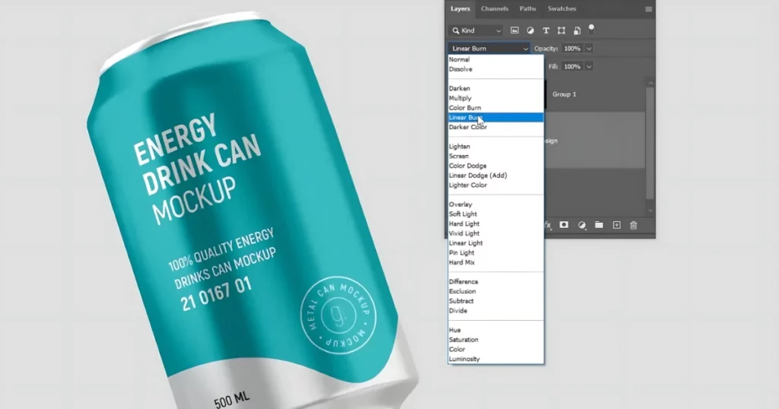
Task: Click the scrollbar down arrow in Layers panel
Action: (x=650, y=211)
